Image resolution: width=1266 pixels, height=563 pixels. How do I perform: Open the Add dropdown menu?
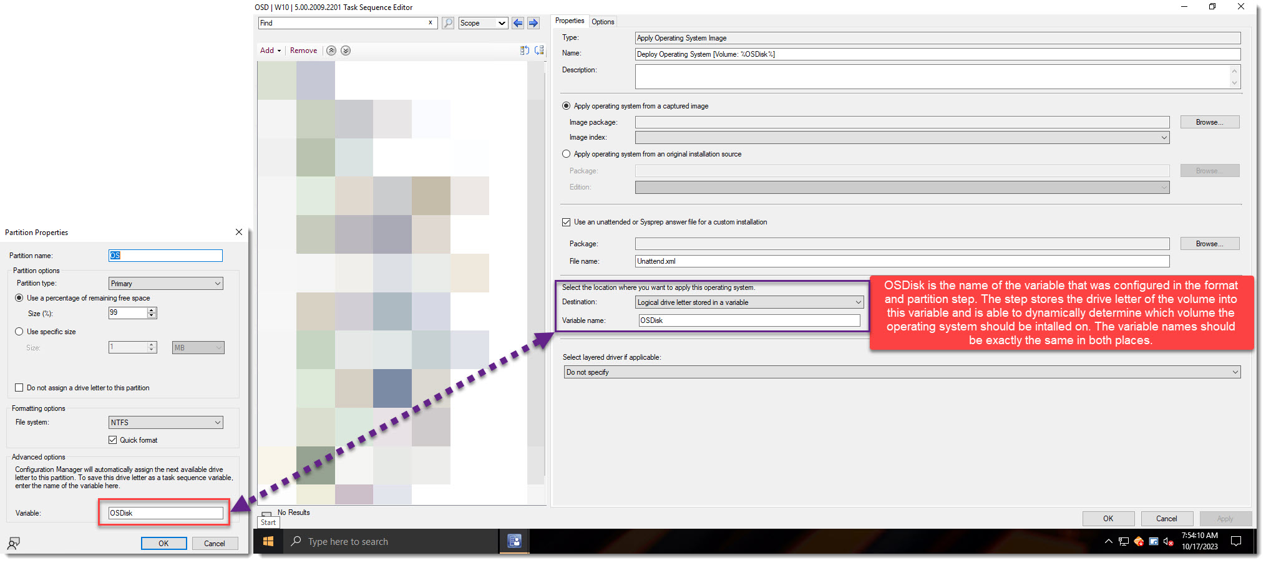point(270,51)
